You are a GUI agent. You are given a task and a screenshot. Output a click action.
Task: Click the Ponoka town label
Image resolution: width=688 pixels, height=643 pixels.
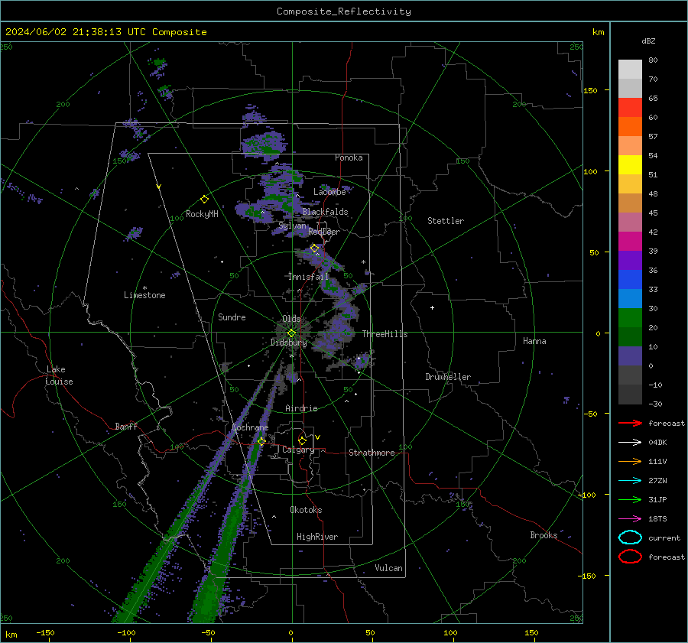(x=349, y=158)
